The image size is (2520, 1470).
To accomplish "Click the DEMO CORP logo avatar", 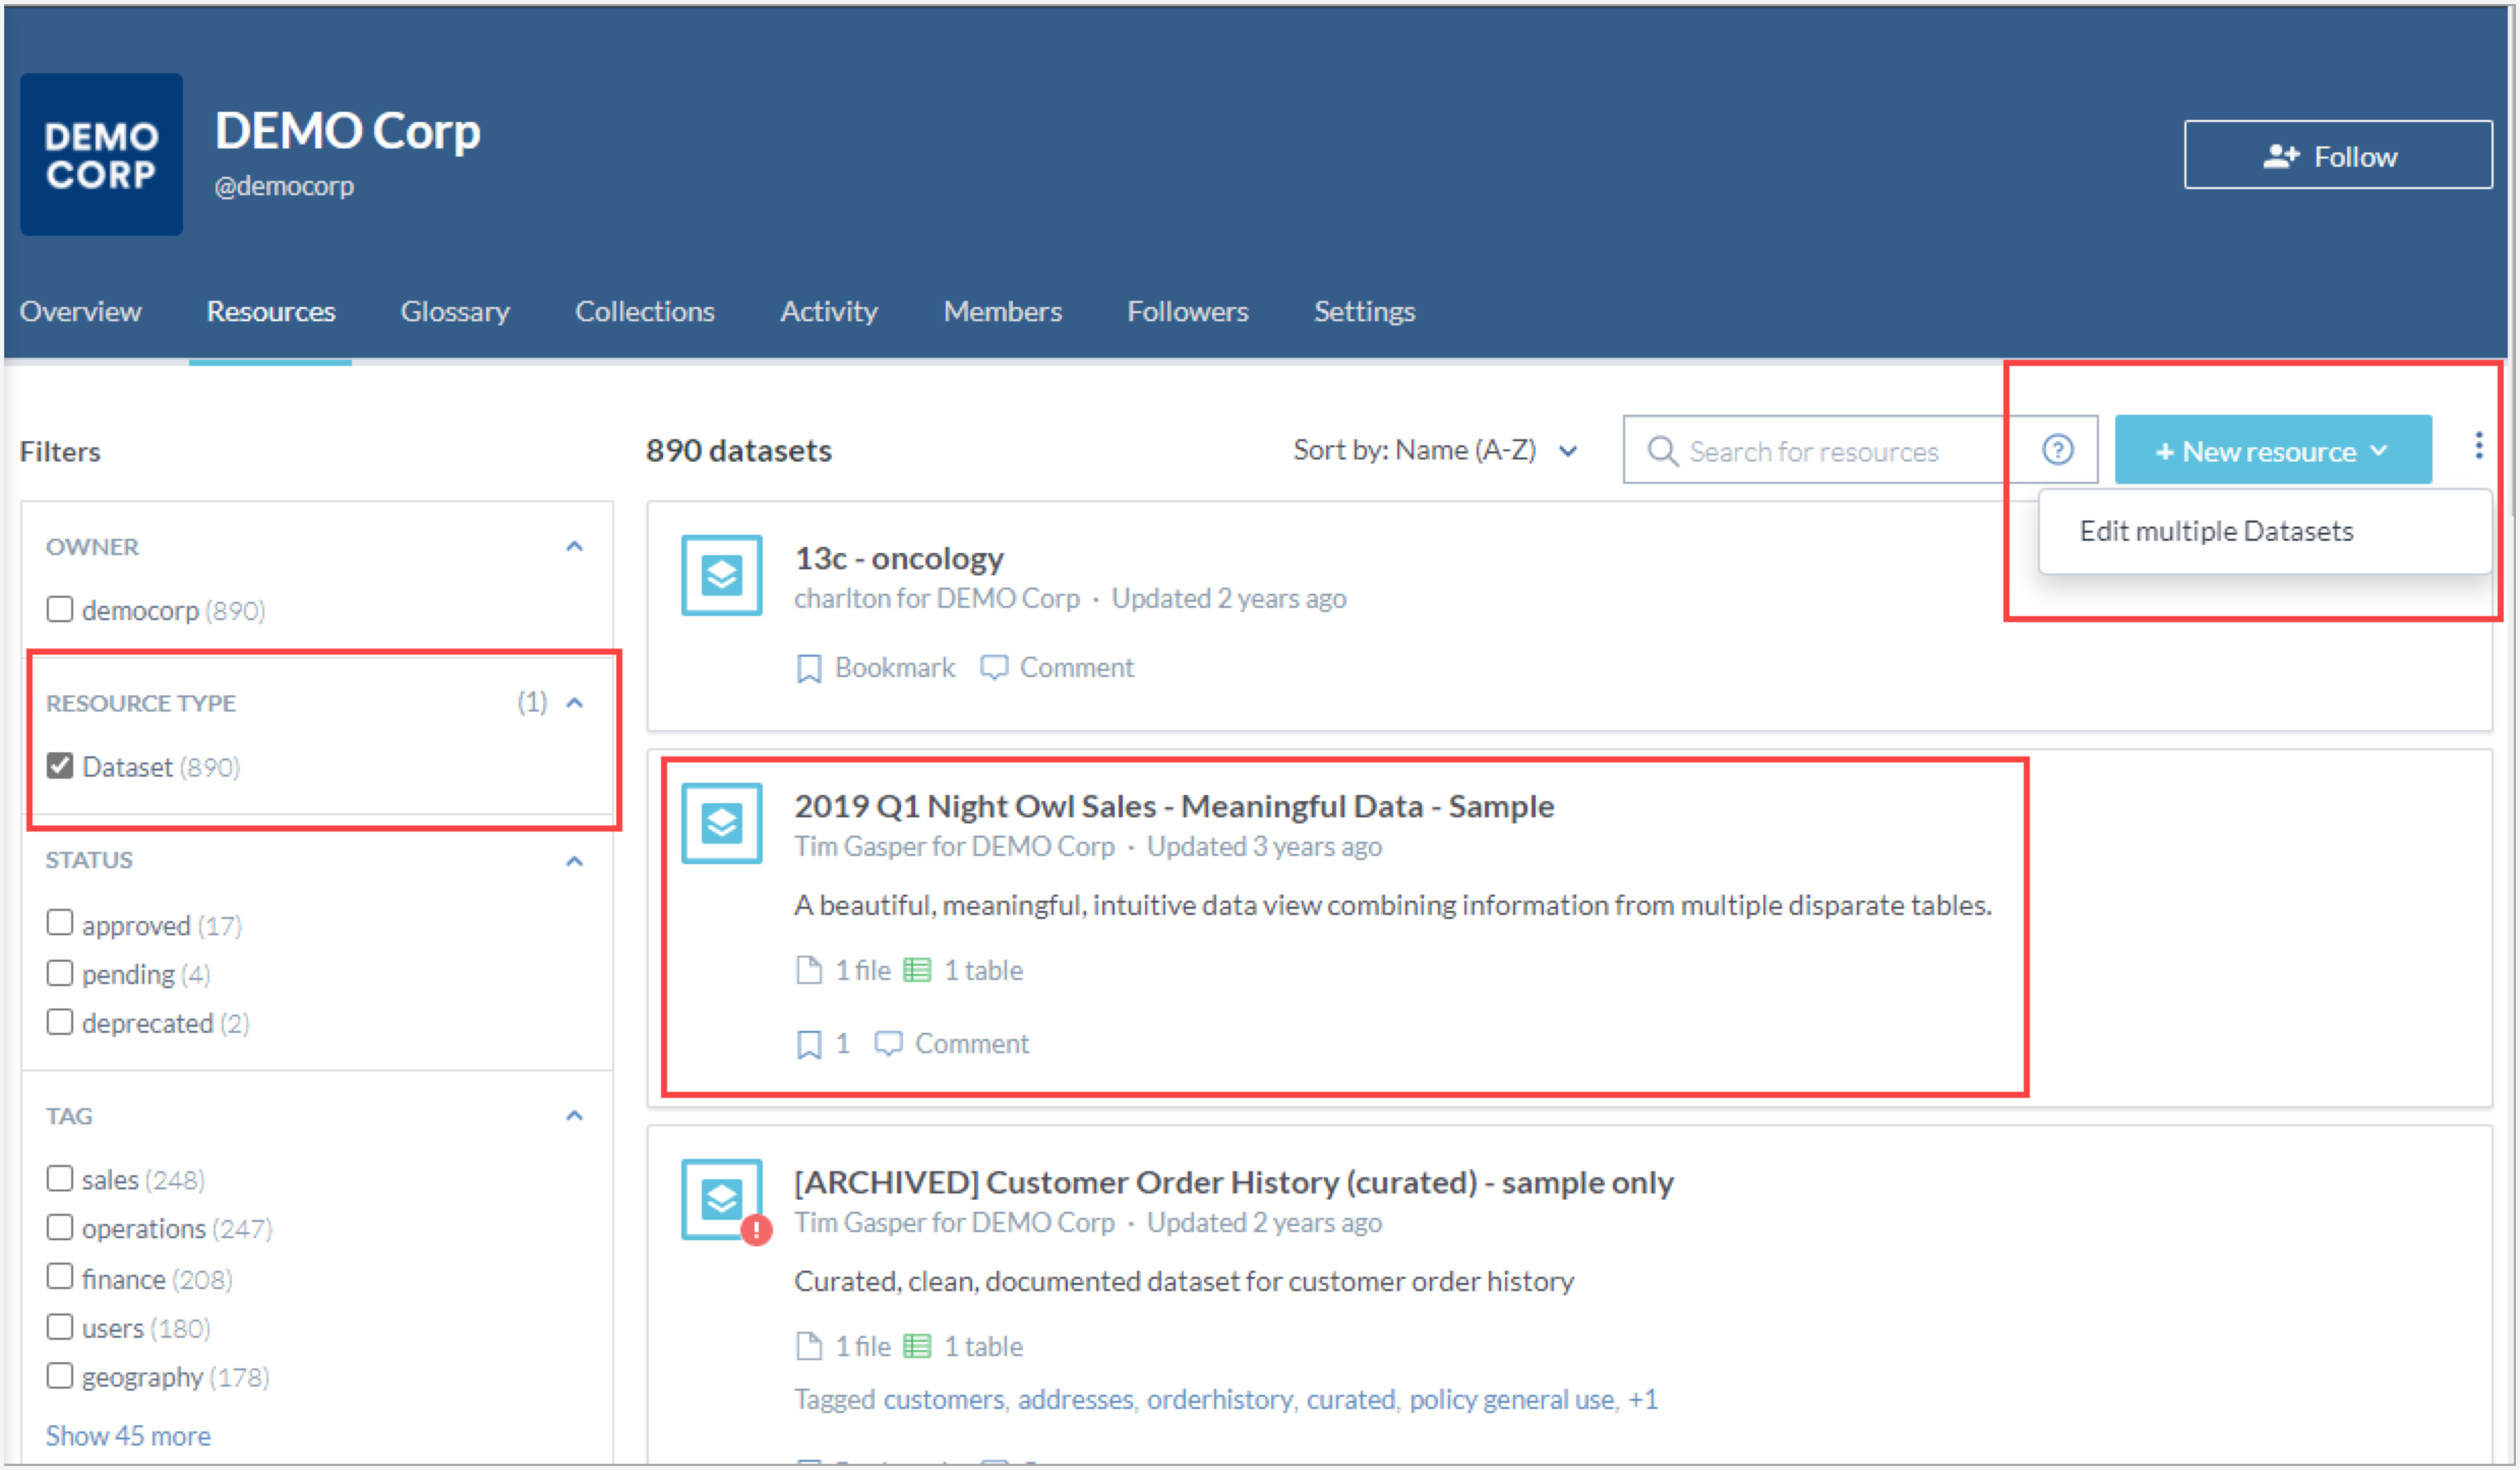I will point(101,155).
